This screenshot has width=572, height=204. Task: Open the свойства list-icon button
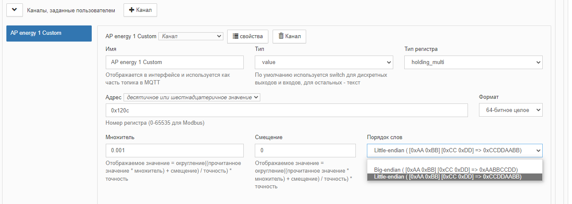[x=248, y=36]
